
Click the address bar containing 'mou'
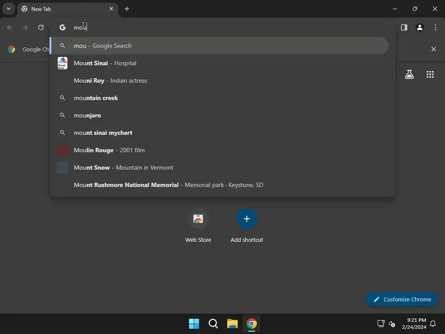[222, 27]
